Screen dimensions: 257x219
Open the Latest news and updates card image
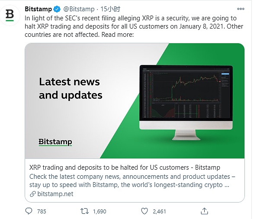(135, 101)
